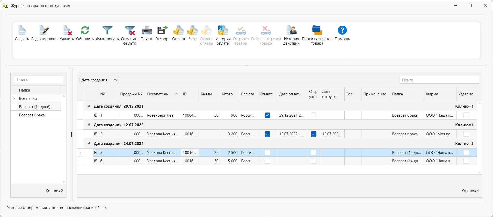Expand the Все папки tree arrow
The image size is (493, 217).
pyautogui.click(x=14, y=98)
